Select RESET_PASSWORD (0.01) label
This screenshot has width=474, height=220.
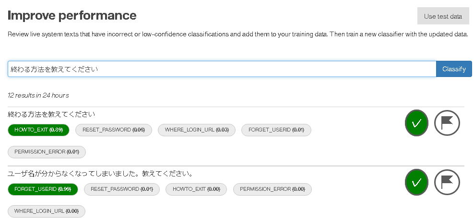click(x=121, y=189)
